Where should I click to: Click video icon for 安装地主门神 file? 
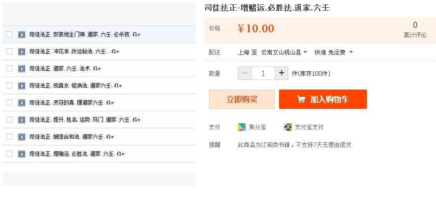(x=22, y=35)
